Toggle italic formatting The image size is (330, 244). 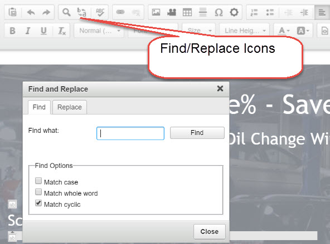pyautogui.click(x=28, y=31)
